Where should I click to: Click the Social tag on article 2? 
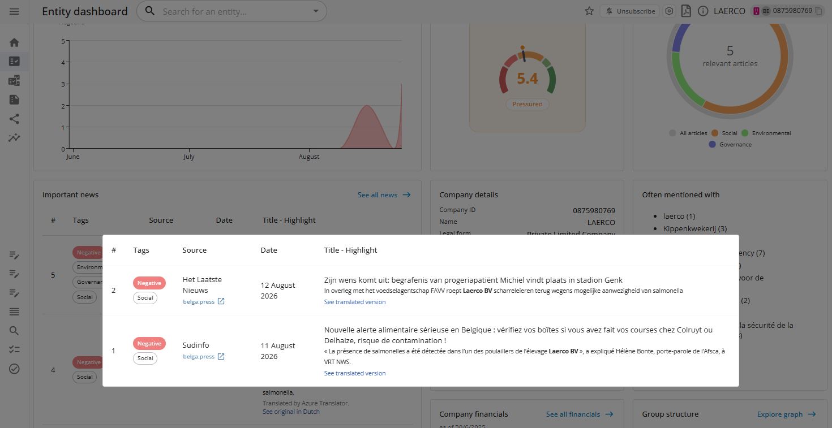[x=145, y=298]
